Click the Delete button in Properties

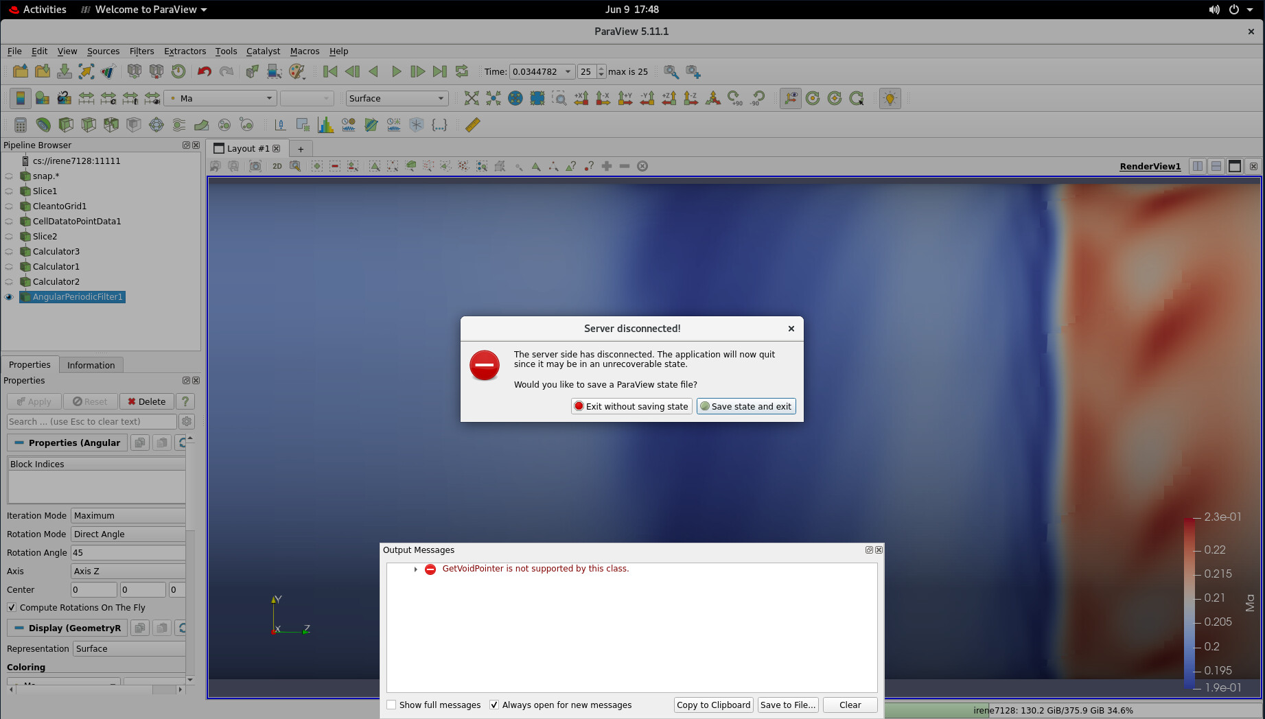tap(147, 402)
